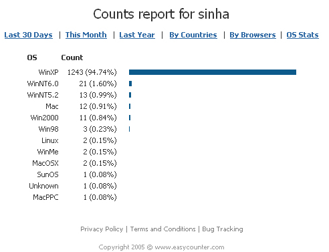Click the 1243 (94.74%) count value
Screen dimensions: 329x252
click(92, 72)
